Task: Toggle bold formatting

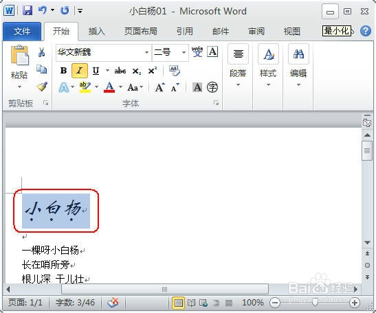Action: point(63,71)
